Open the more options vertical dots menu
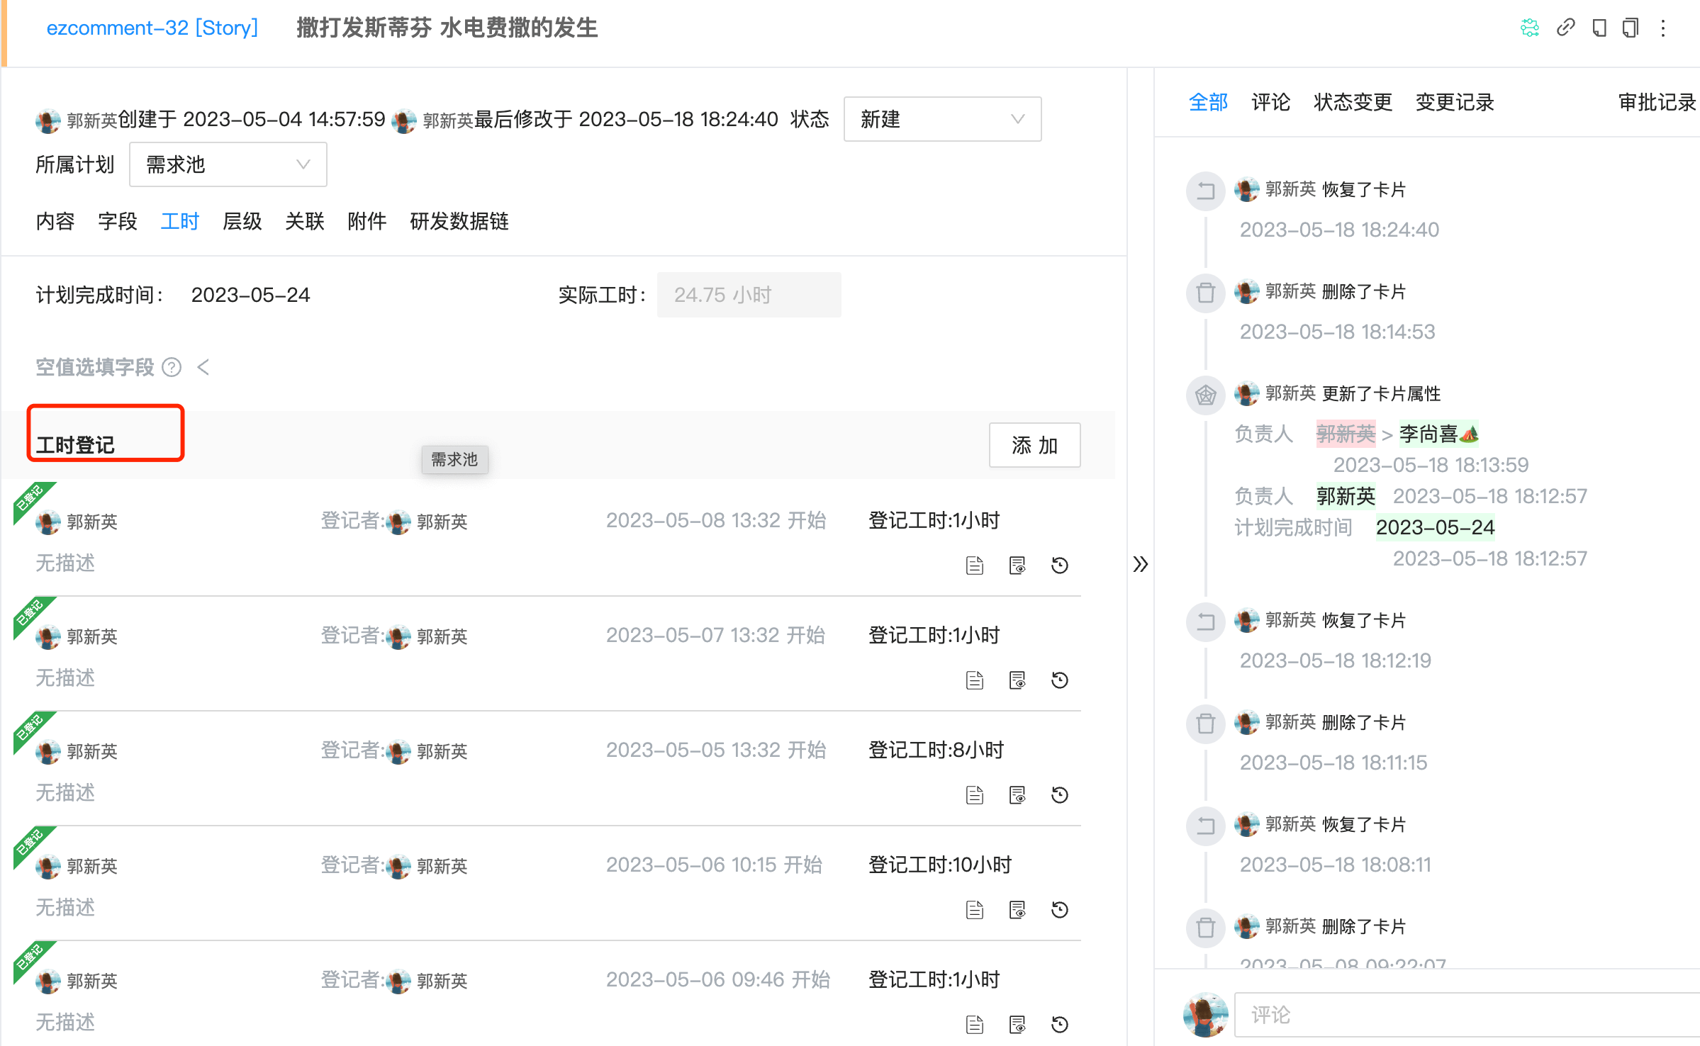 (x=1663, y=28)
